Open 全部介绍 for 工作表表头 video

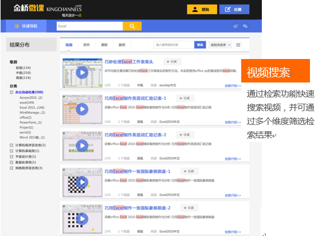coord(233,86)
